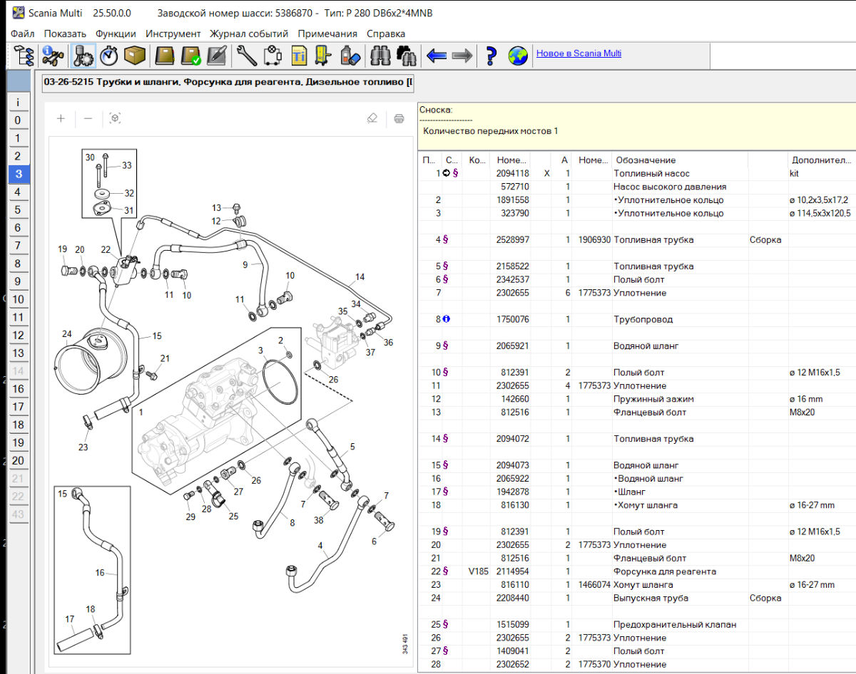Viewport: 856px width, 674px height.
Task: Open the yellow Ti document icon
Action: tap(298, 55)
